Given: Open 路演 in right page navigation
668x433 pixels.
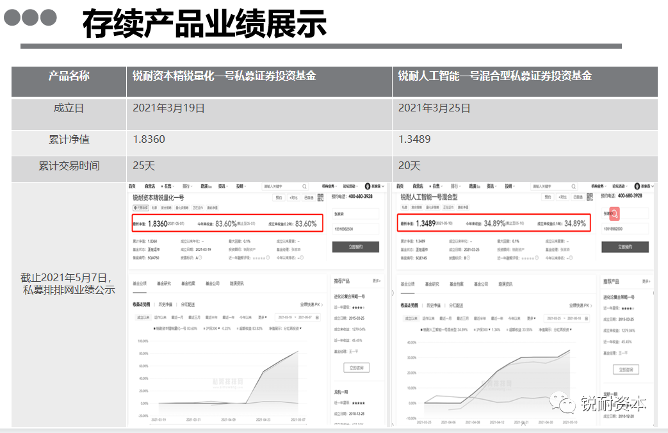Looking at the screenshot, I should pos(474,186).
